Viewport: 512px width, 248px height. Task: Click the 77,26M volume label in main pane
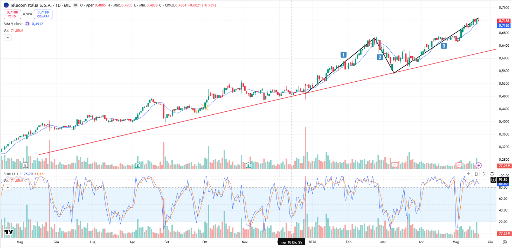tap(504, 166)
